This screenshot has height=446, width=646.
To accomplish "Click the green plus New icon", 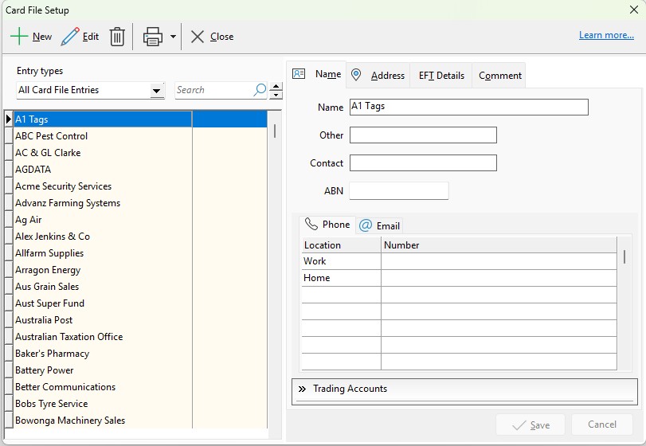I will 19,37.
